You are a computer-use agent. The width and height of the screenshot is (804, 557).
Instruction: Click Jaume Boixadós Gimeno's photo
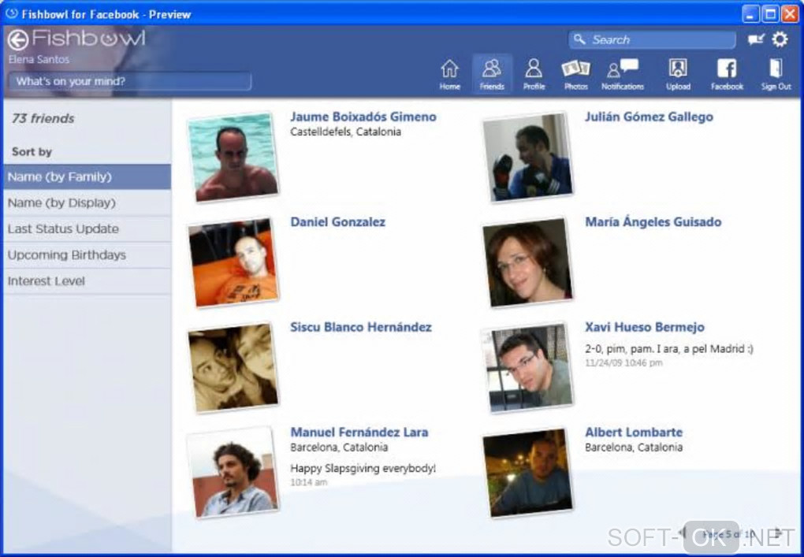[x=233, y=157]
